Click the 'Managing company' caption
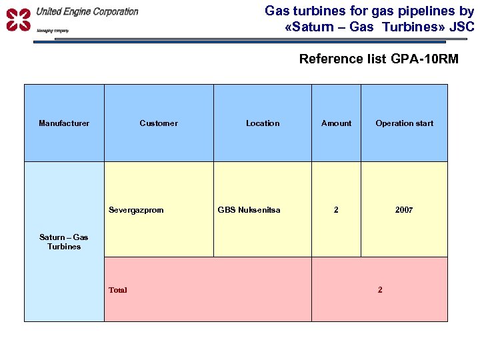Screen dimensions: 480x360 click(53, 31)
